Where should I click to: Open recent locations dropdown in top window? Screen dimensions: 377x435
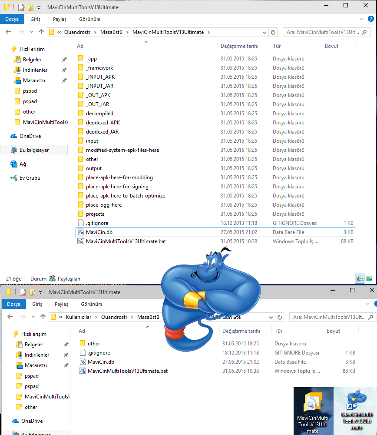coord(31,32)
